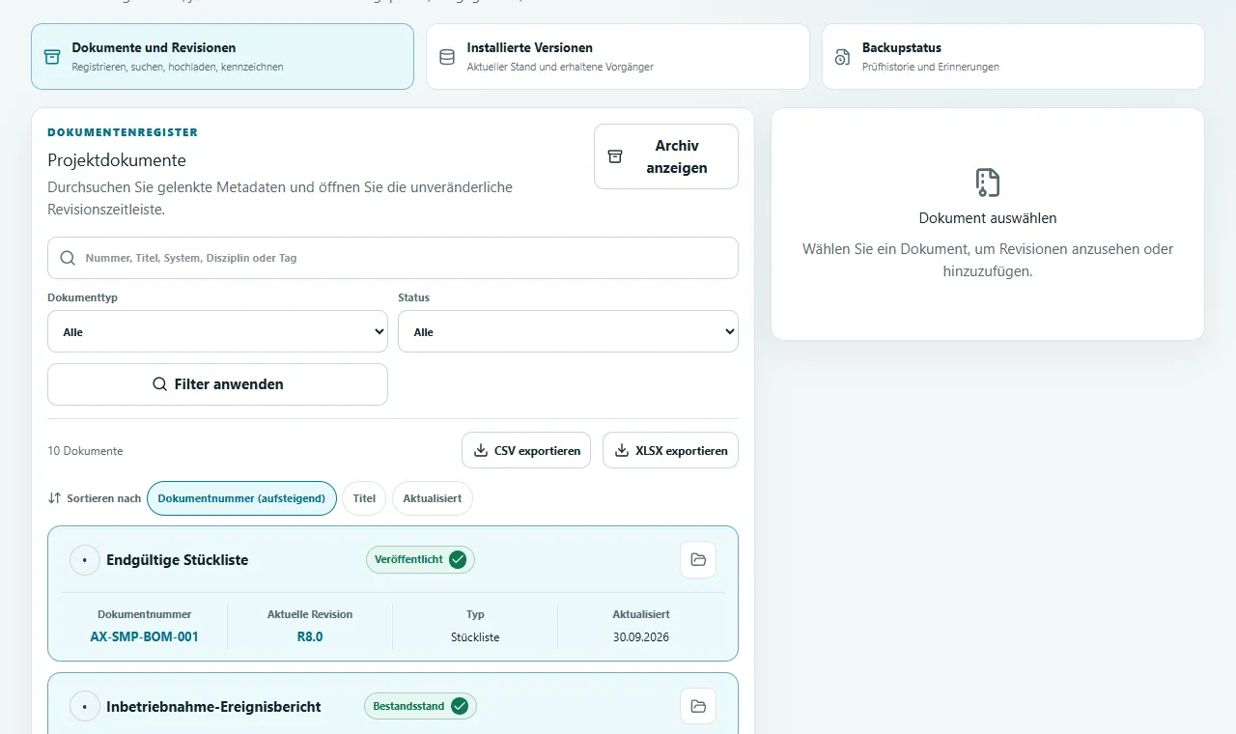Click document number AX-SMP-BOM-001

145,637
